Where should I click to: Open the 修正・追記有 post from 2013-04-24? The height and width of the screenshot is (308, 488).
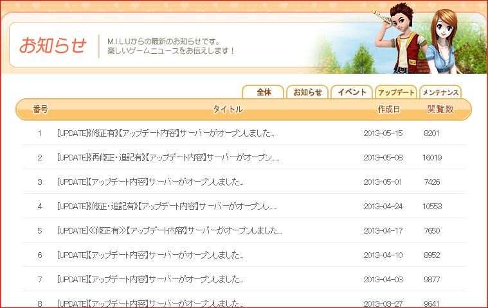(167, 207)
